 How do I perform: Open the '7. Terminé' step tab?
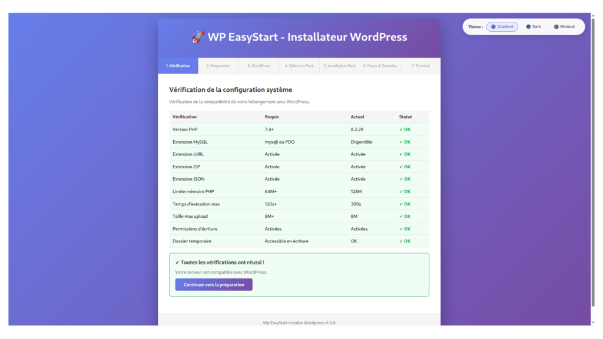(x=420, y=66)
